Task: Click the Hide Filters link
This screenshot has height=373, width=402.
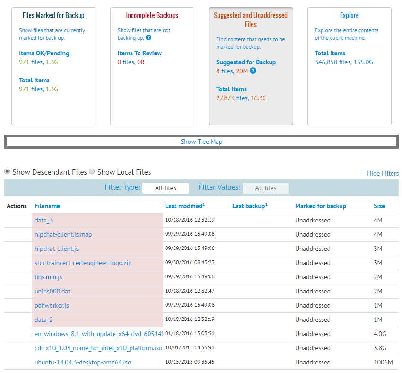Action: [383, 173]
